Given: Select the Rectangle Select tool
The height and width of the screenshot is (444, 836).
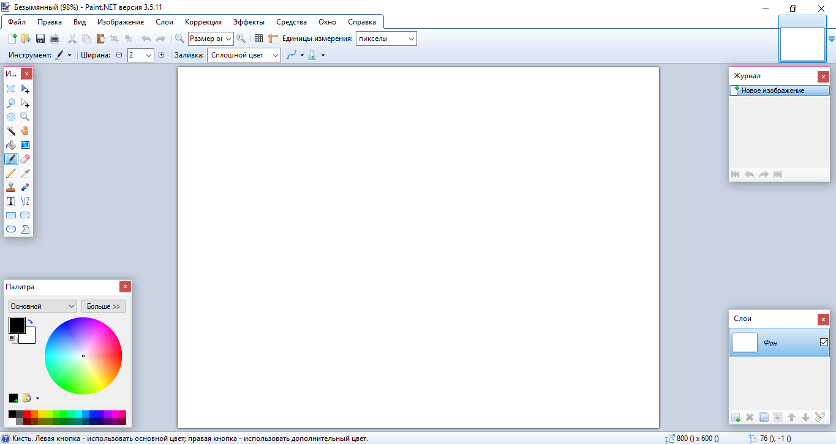Looking at the screenshot, I should pyautogui.click(x=11, y=89).
